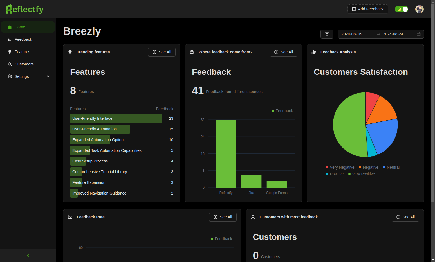Image resolution: width=435 pixels, height=262 pixels.
Task: Click the Reflectfy logo
Action: (x=25, y=9)
